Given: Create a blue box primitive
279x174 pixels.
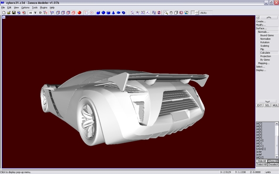Looking at the screenshot, I should pyautogui.click(x=98, y=13).
